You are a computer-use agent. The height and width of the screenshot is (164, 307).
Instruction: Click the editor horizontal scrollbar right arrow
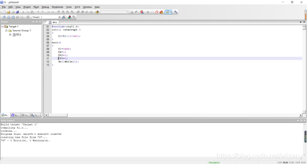[300, 115]
